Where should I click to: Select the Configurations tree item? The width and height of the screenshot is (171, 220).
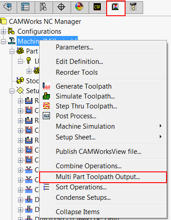39,31
